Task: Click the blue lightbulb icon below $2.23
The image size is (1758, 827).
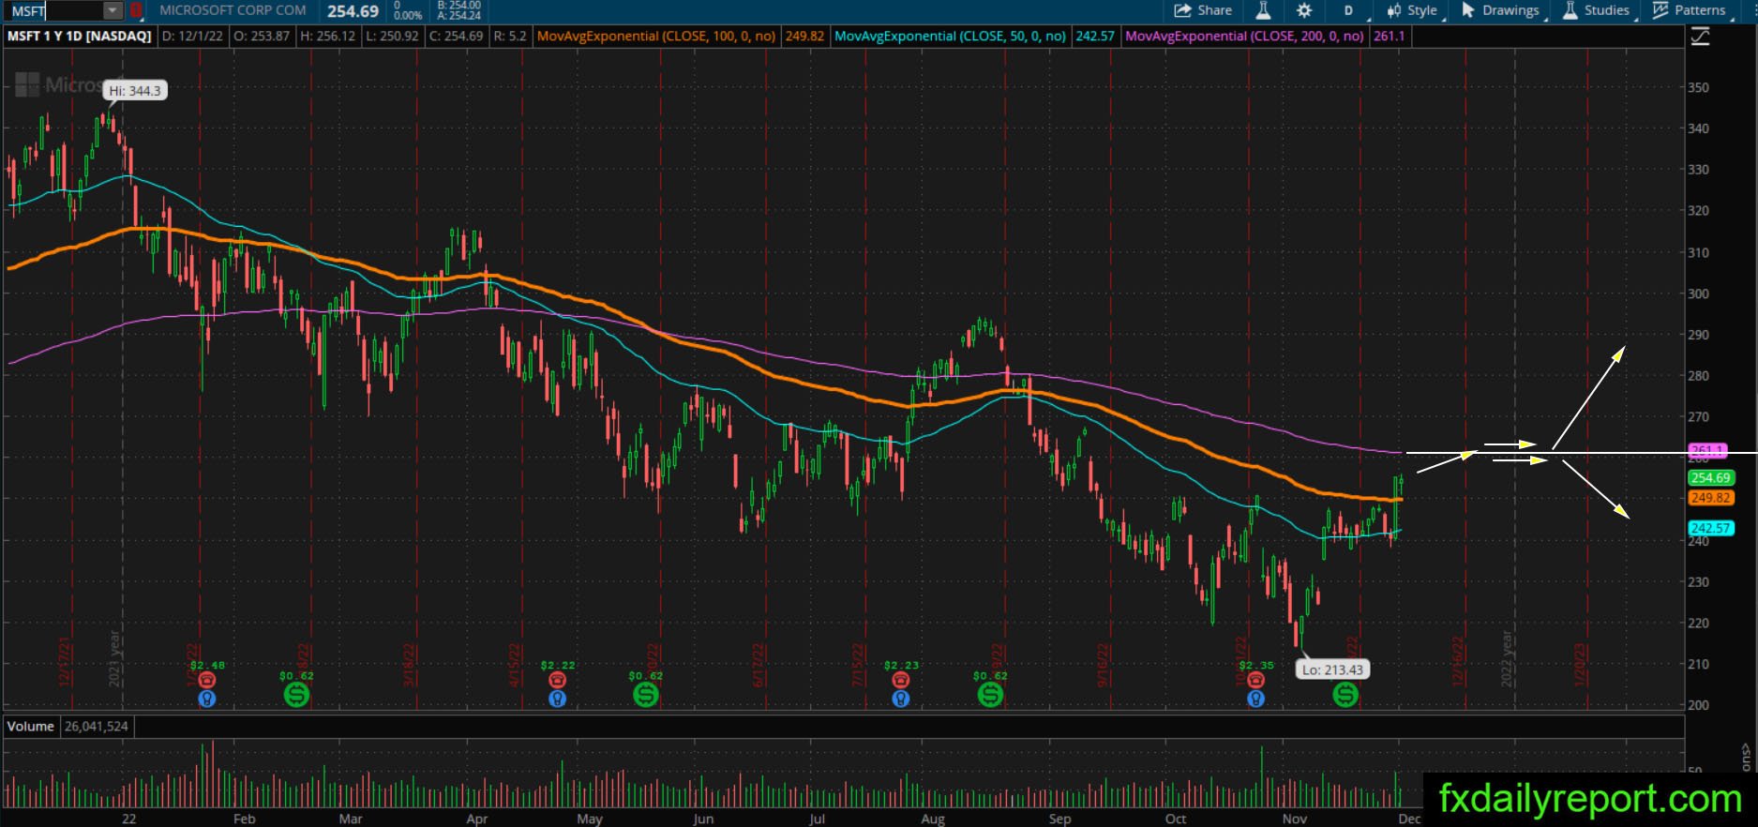Action: [900, 698]
